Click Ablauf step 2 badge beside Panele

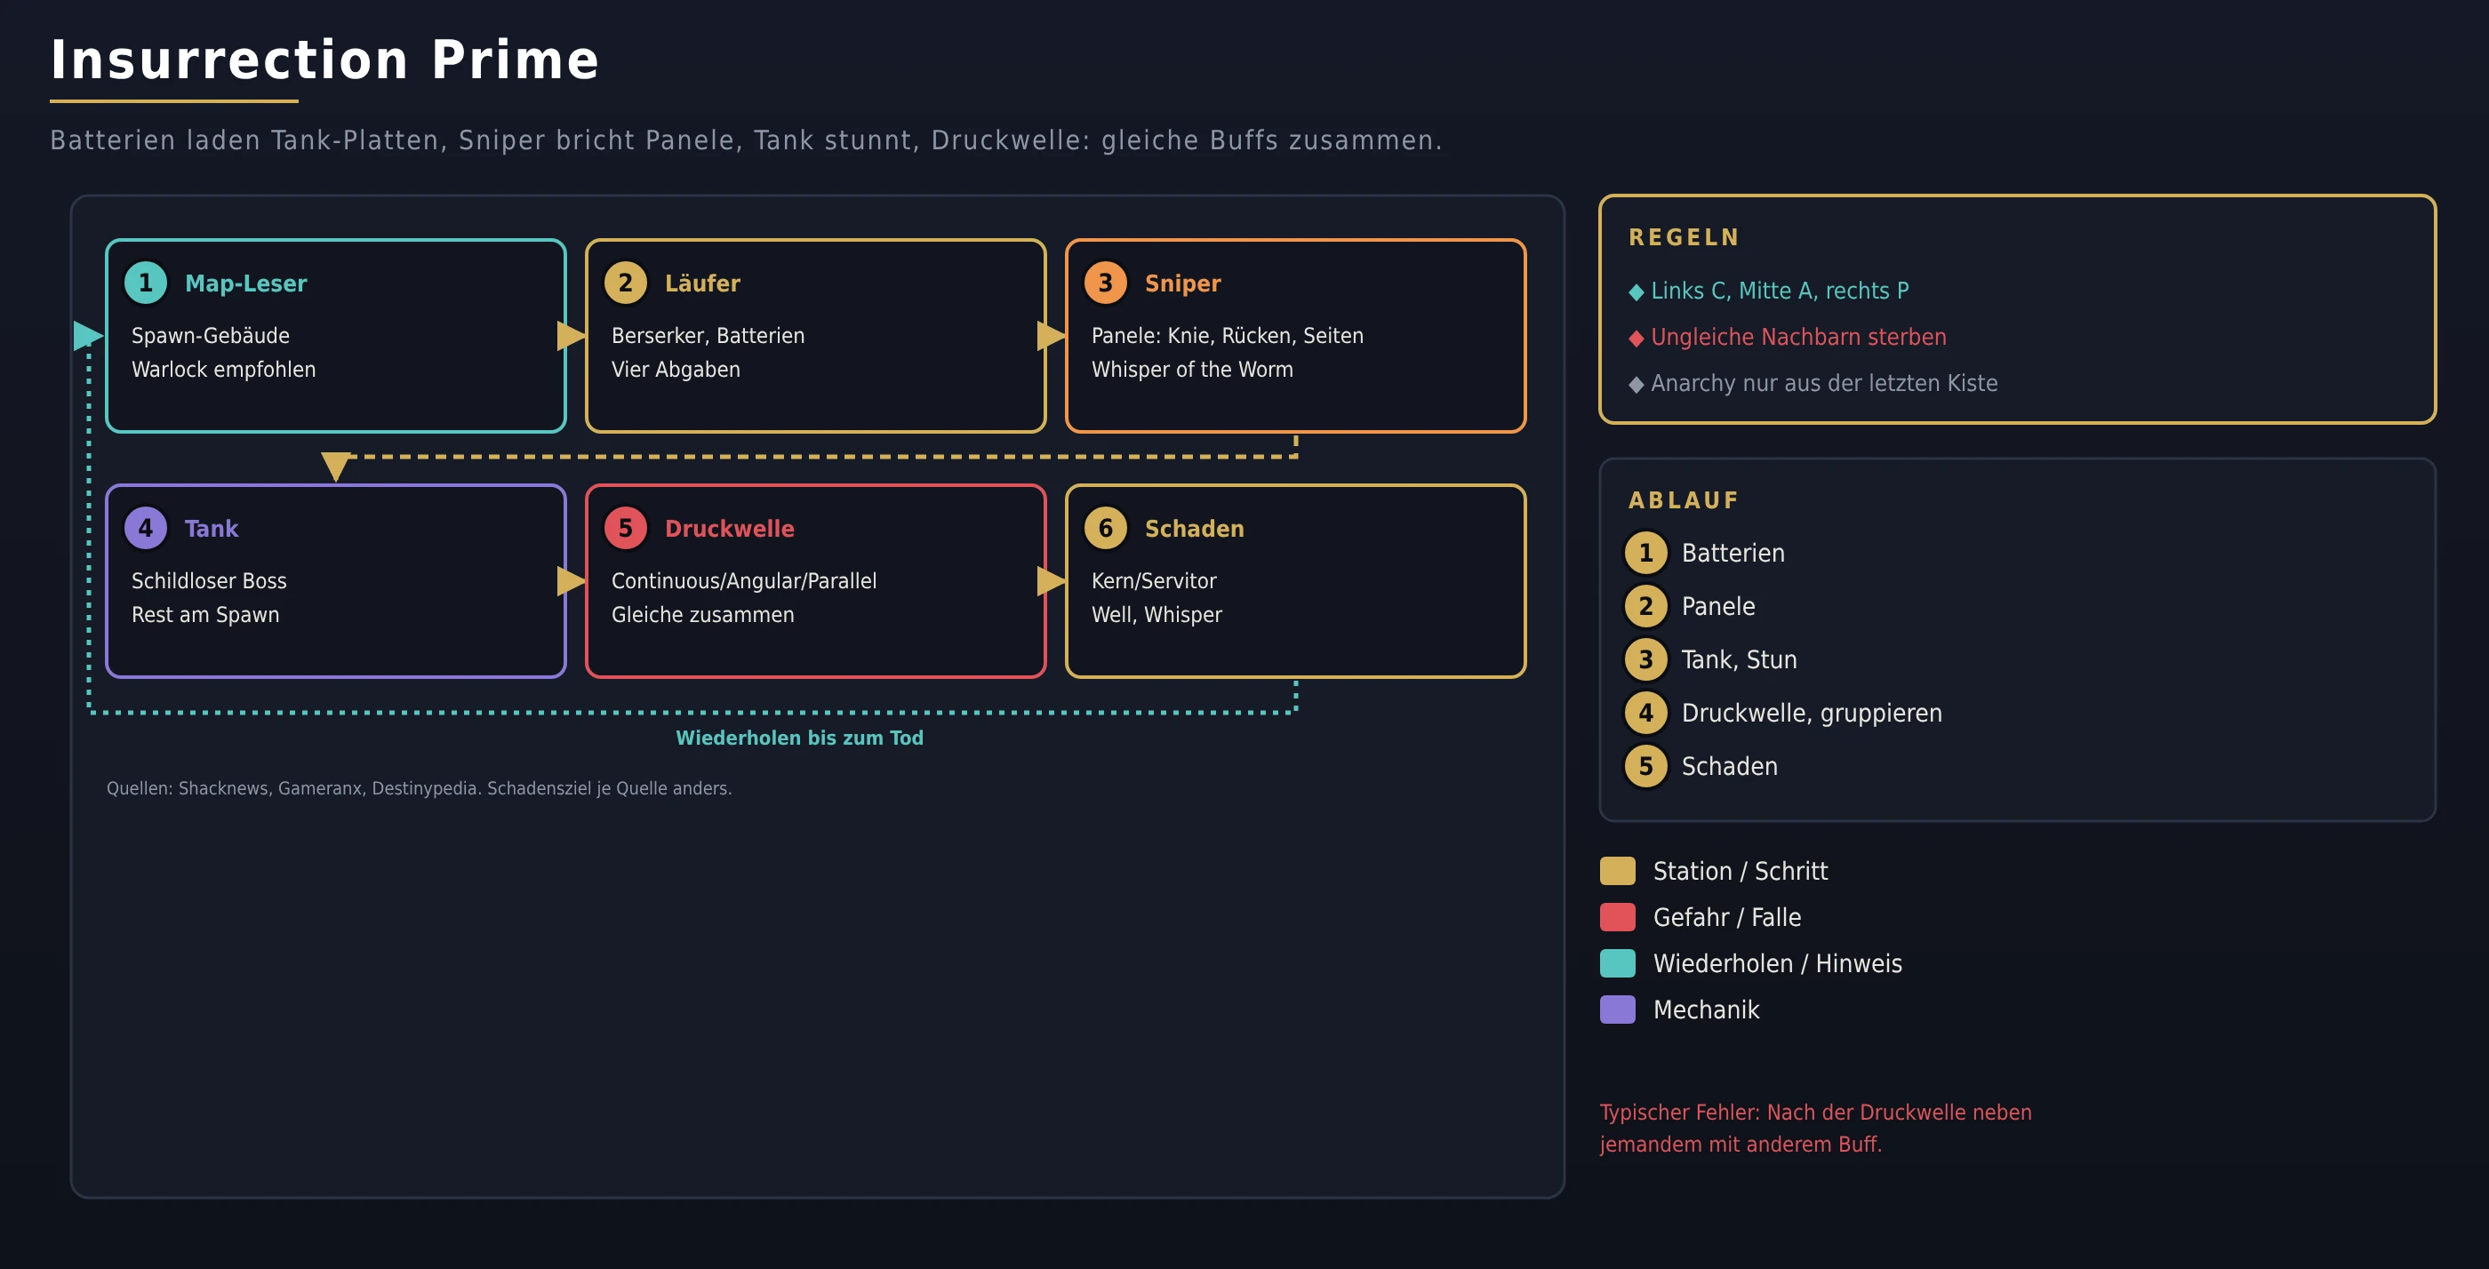[x=1645, y=606]
